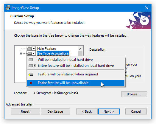Click the red X unavailable icon

(x=31, y=83)
